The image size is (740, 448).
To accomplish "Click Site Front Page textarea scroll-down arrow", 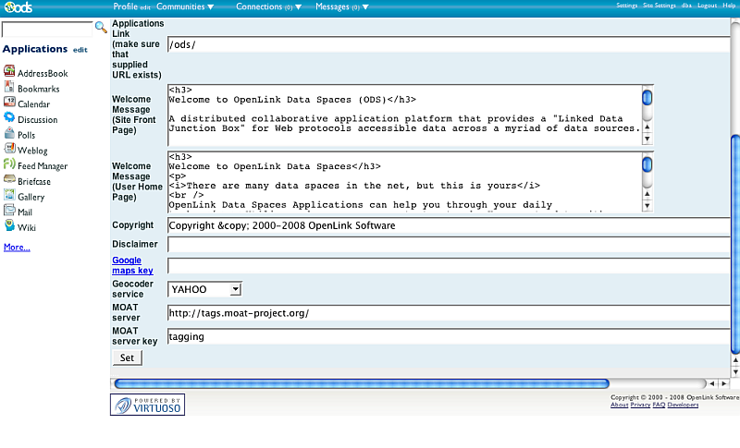I will pyautogui.click(x=647, y=139).
